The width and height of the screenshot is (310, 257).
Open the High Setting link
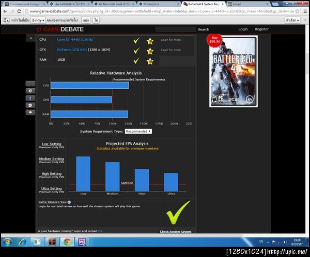tap(52, 173)
